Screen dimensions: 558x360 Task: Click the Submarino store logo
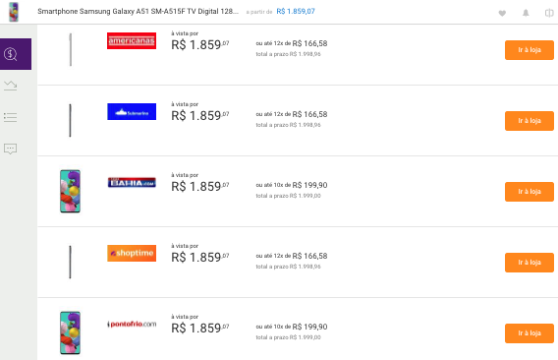pos(132,111)
